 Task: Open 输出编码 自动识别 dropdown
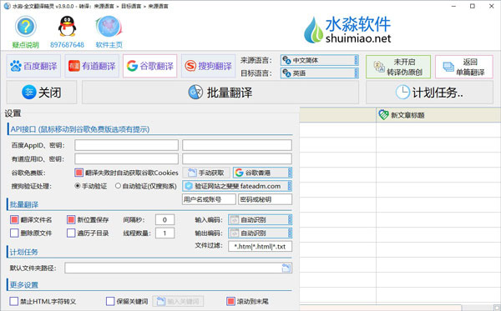click(x=260, y=233)
